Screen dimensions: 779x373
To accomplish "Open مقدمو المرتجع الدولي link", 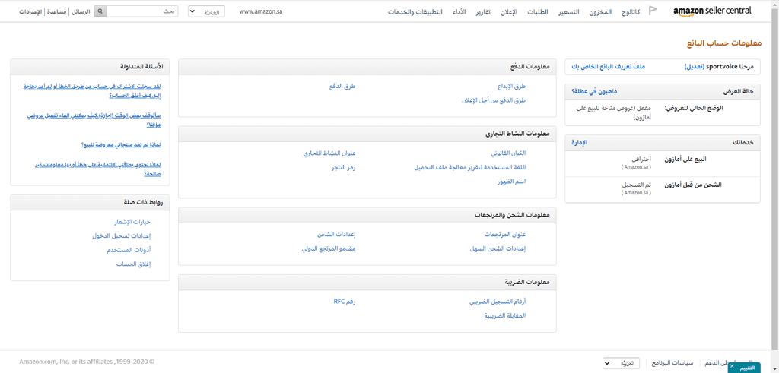I will coord(329,248).
